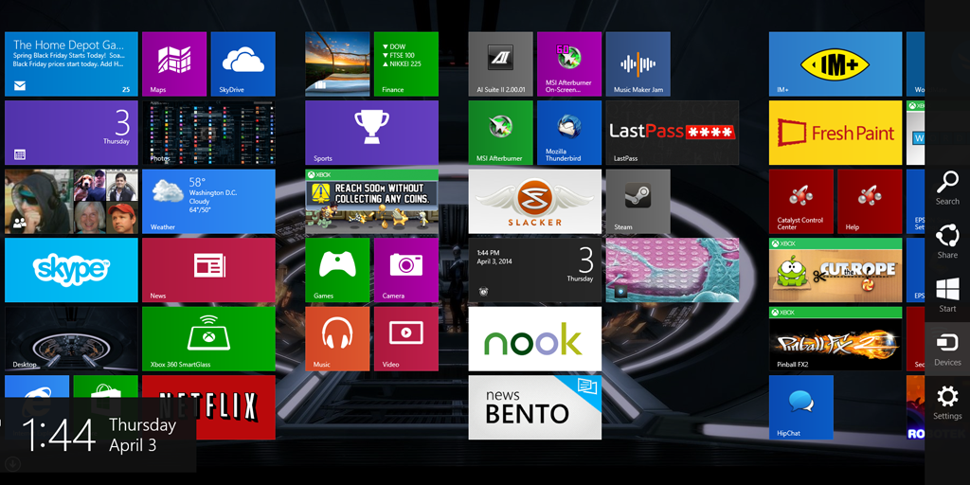Open the alarm clock tile showing 1:44 PM
The height and width of the screenshot is (485, 970).
(535, 270)
